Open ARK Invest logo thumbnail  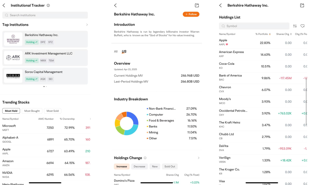13,58
